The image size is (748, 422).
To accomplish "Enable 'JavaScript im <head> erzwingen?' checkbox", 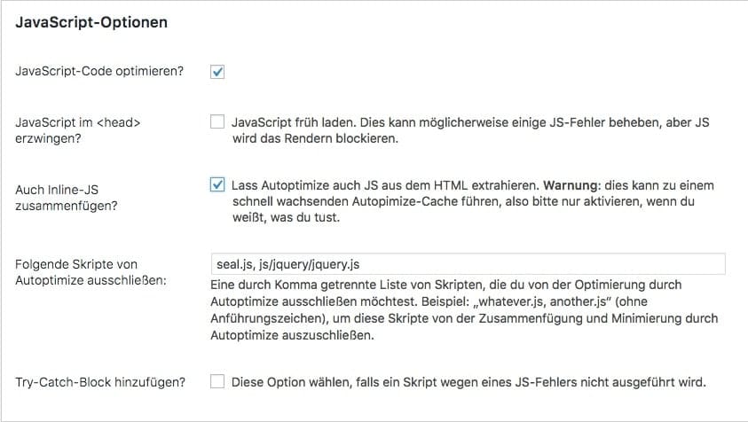I will tap(217, 122).
